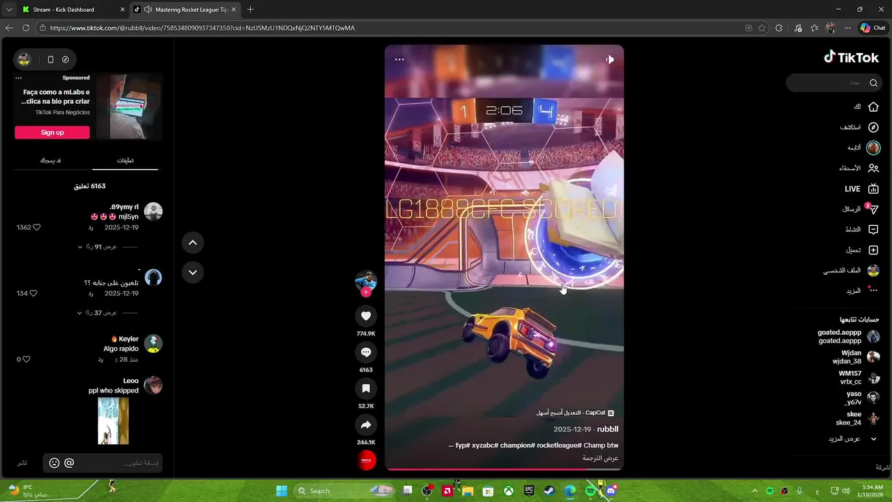Viewport: 892px width, 502px height.
Task: Open the LIVE section icon
Action: (x=873, y=188)
